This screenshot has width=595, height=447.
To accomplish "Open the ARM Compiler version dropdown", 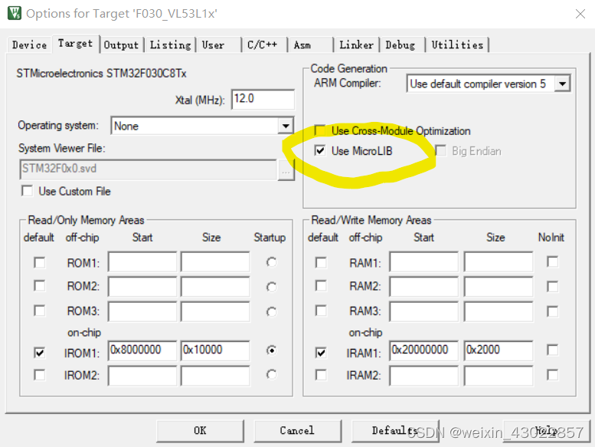I will coord(562,84).
